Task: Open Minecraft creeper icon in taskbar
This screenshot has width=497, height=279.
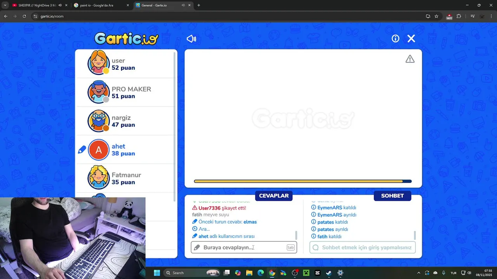Action: point(306,273)
